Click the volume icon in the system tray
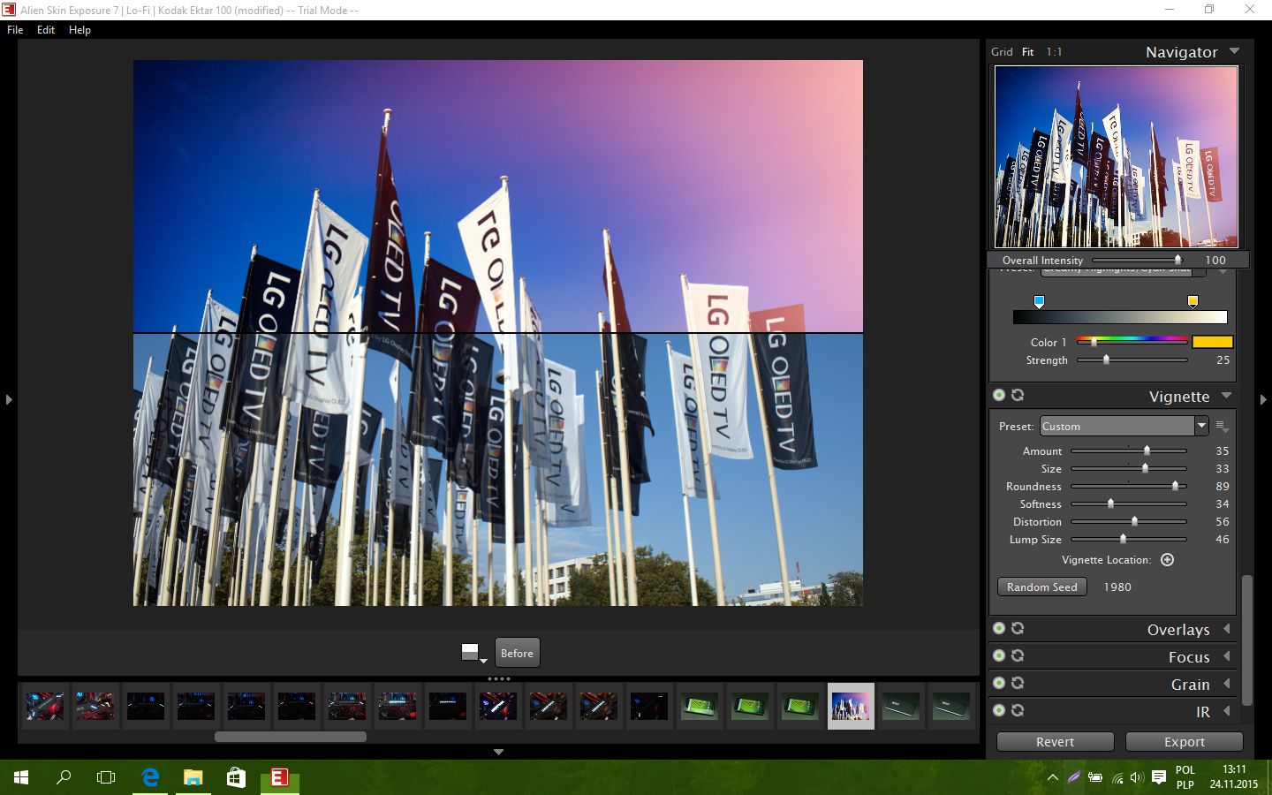The height and width of the screenshot is (795, 1272). click(x=1136, y=778)
